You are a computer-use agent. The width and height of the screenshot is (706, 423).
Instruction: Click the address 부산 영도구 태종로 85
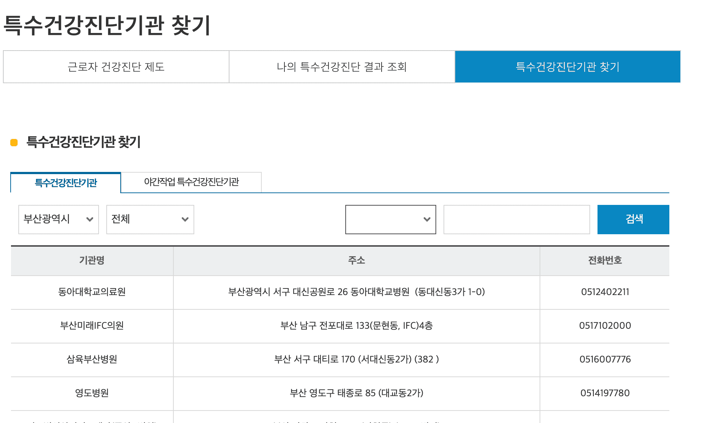357,393
